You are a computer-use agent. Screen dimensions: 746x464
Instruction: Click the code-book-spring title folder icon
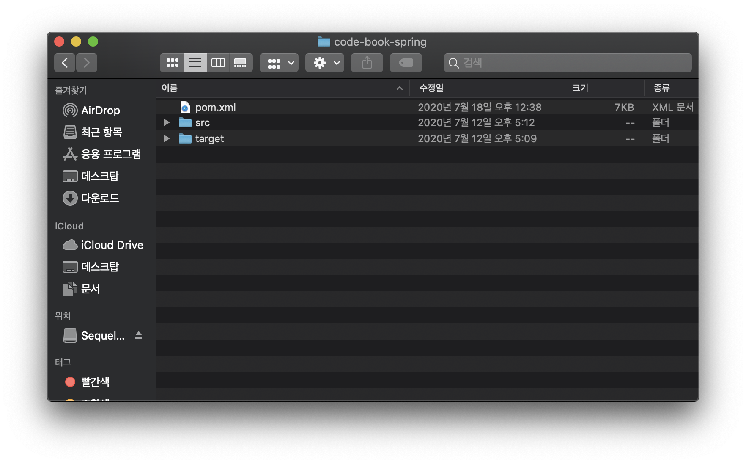[x=324, y=41]
